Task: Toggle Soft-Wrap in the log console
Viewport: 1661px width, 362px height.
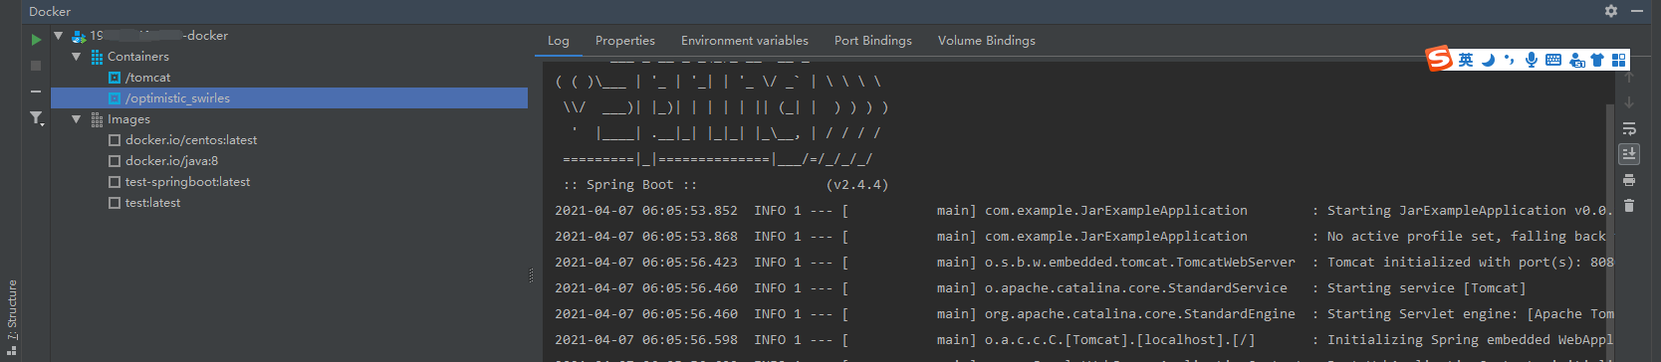Action: point(1629,128)
